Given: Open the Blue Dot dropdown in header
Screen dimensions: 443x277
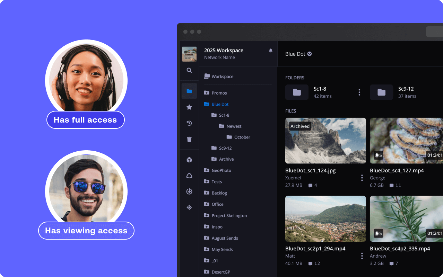Looking at the screenshot, I should (x=310, y=54).
